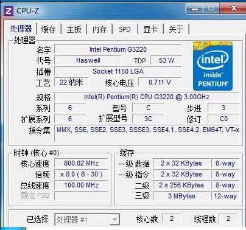Click the 修订 value C0
The image size is (246, 230).
[223, 119]
